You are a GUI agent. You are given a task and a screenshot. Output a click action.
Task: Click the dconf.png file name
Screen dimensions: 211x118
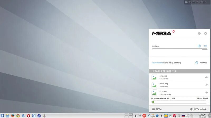164,83
